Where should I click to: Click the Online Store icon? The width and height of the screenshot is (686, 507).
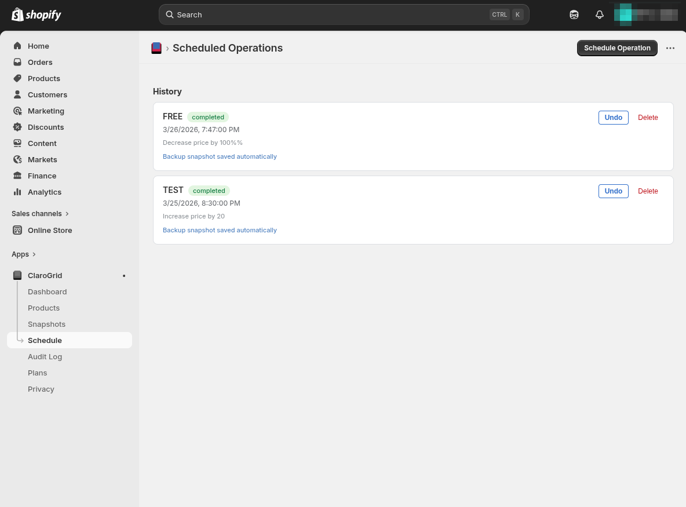pyautogui.click(x=17, y=230)
